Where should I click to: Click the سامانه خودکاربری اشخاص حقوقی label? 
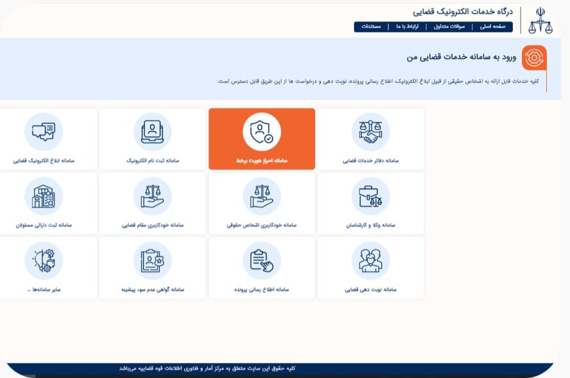(x=261, y=225)
